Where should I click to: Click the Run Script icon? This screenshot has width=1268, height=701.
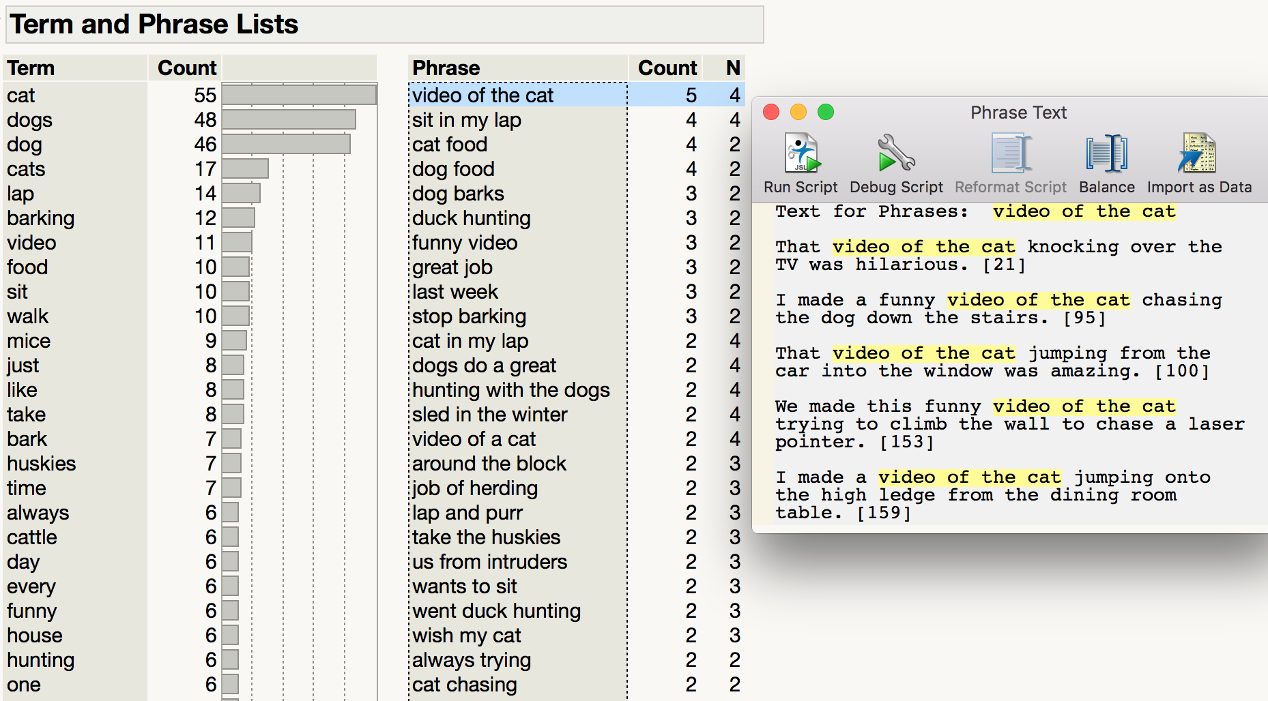(x=801, y=153)
